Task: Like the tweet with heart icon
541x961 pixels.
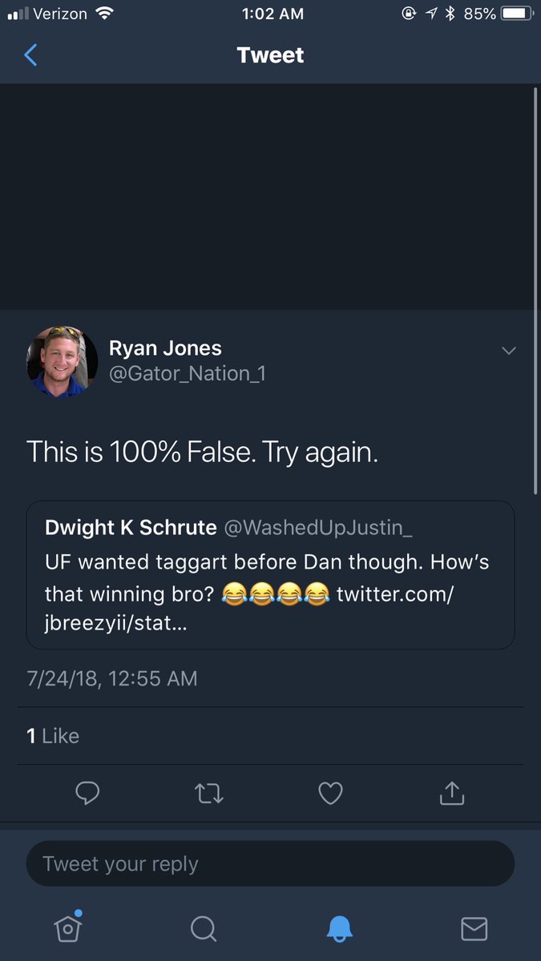Action: (330, 793)
